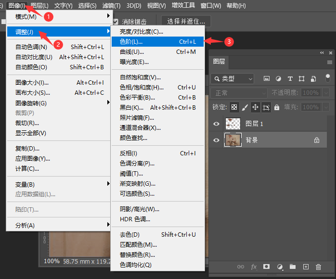Image resolution: width=336 pixels, height=279 pixels.
Task: Open the 类型 layer filter dropdown
Action: [x=233, y=78]
